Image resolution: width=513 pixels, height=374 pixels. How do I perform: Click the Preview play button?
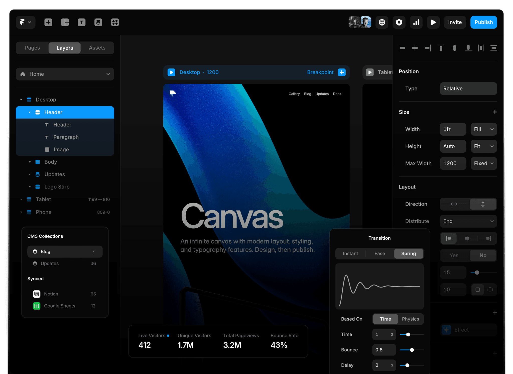pyautogui.click(x=433, y=22)
